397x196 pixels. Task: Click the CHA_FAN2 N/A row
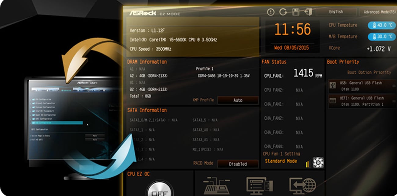pyautogui.click(x=283, y=118)
